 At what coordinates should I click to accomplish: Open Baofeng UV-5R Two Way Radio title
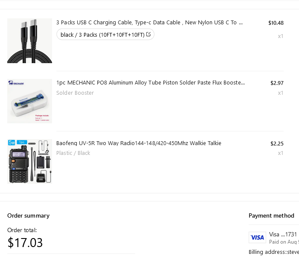point(139,143)
